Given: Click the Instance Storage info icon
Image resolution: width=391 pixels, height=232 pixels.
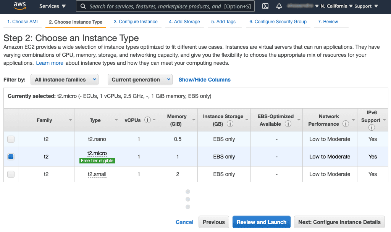Looking at the screenshot, I should [x=230, y=123].
